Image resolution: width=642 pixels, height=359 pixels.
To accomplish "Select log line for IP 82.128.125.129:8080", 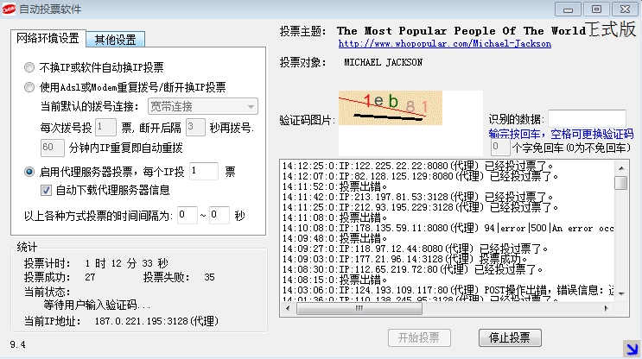I will (x=421, y=176).
